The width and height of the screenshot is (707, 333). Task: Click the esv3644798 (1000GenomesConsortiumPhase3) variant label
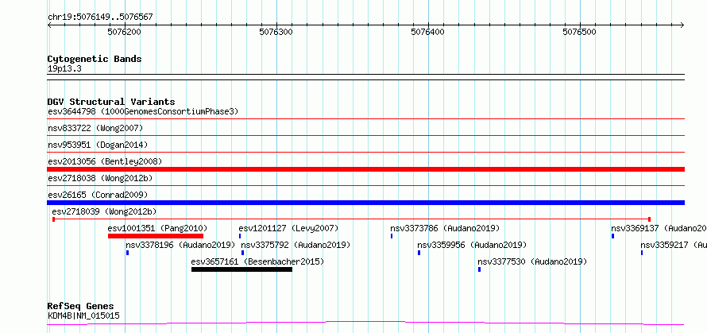pyautogui.click(x=143, y=111)
